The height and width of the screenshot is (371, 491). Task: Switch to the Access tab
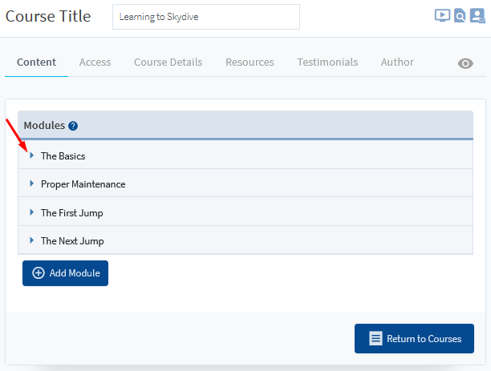tap(95, 62)
